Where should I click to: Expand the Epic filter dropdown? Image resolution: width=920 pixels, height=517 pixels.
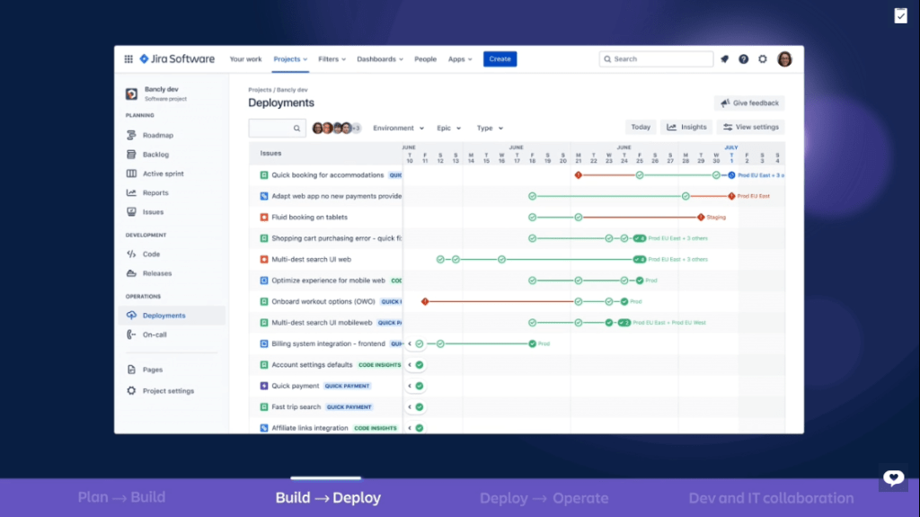point(449,129)
